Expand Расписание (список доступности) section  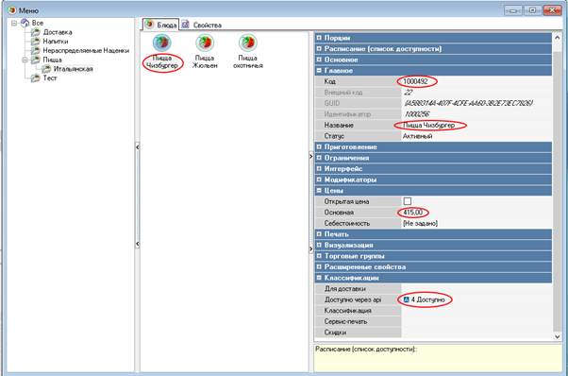coord(319,48)
